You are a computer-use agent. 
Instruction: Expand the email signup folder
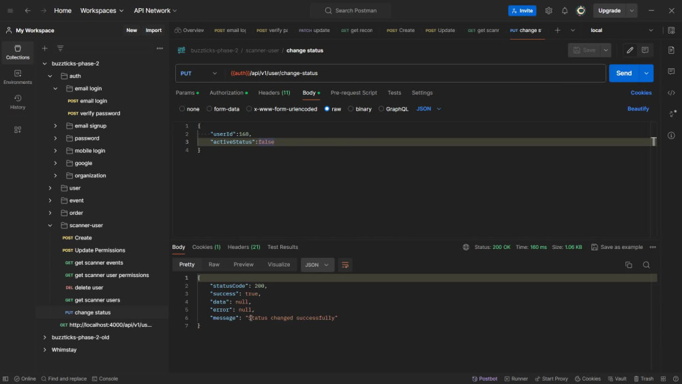55,125
